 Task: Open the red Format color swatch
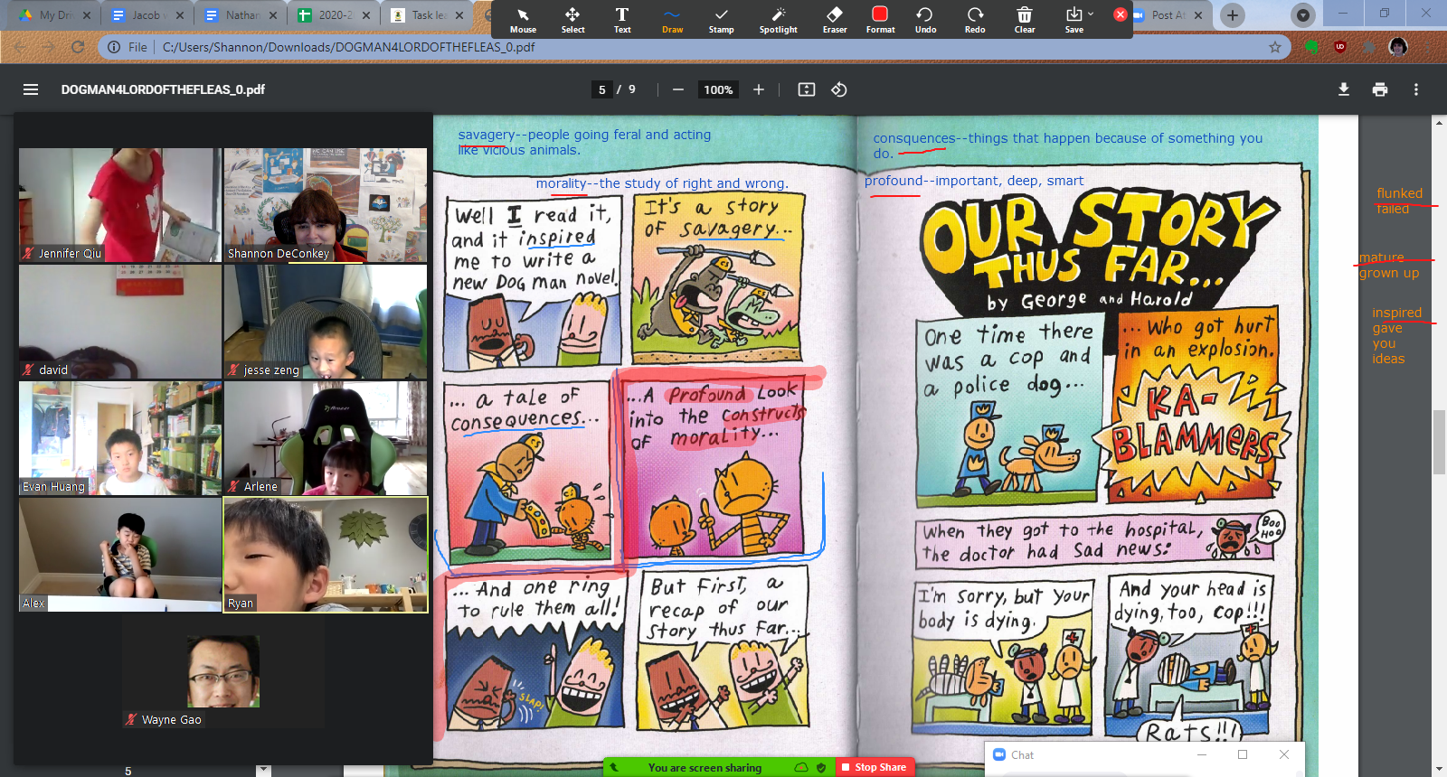pos(880,20)
